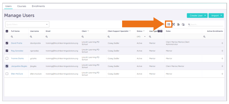
Task: Select the ellen.mcclure username cell
Action: click(36, 74)
